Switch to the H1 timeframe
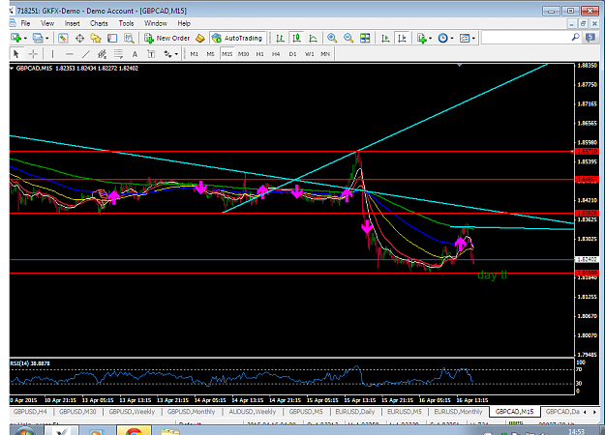 click(259, 54)
